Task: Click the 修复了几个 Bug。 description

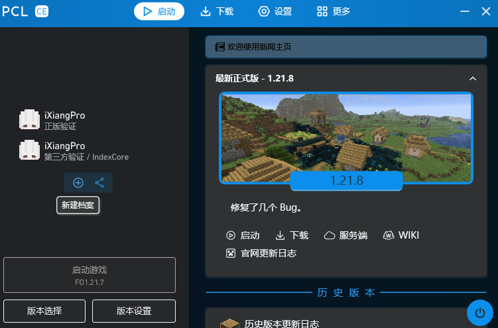Action: click(266, 207)
